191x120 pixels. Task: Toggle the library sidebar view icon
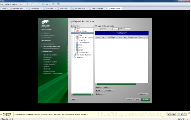click(x=43, y=4)
